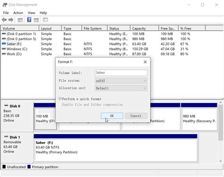This screenshot has width=224, height=177.
Task: Sort by the Volume column header
Action: point(20,28)
